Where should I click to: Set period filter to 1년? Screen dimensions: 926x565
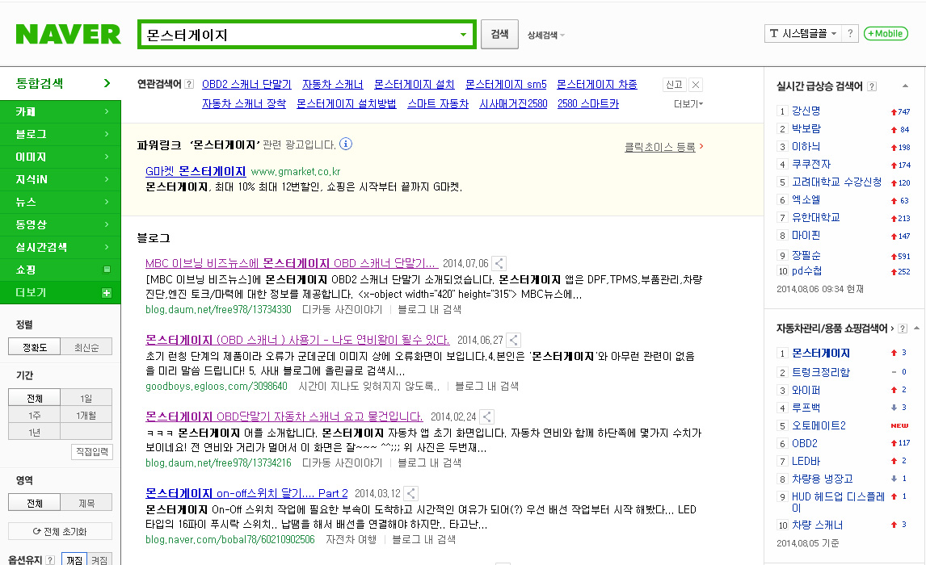[34, 433]
